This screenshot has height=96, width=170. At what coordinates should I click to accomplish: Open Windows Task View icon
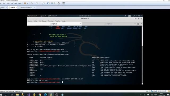[x=12, y=95]
